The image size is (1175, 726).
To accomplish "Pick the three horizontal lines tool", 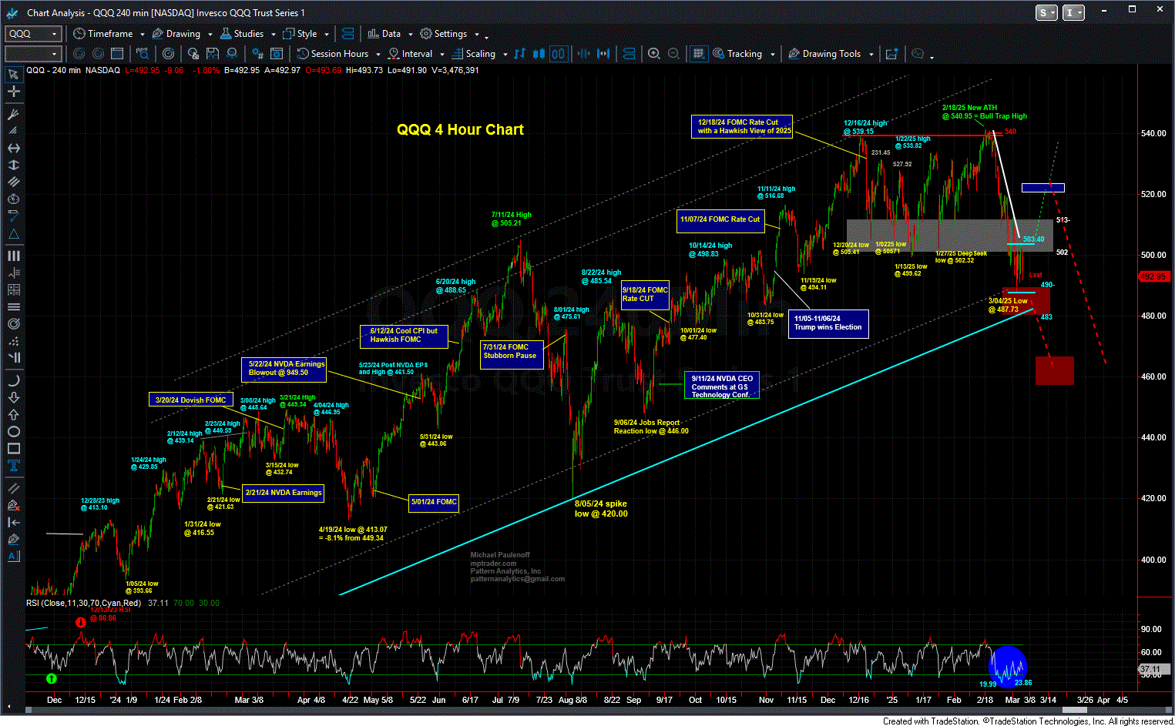I will click(13, 306).
